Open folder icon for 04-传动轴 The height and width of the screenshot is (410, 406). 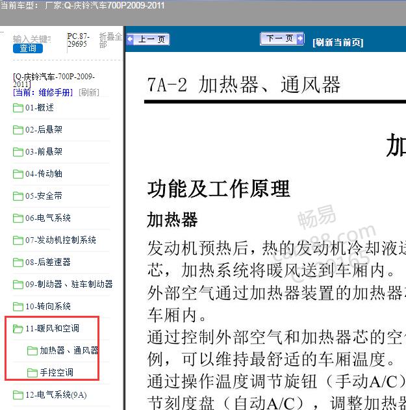coord(18,174)
